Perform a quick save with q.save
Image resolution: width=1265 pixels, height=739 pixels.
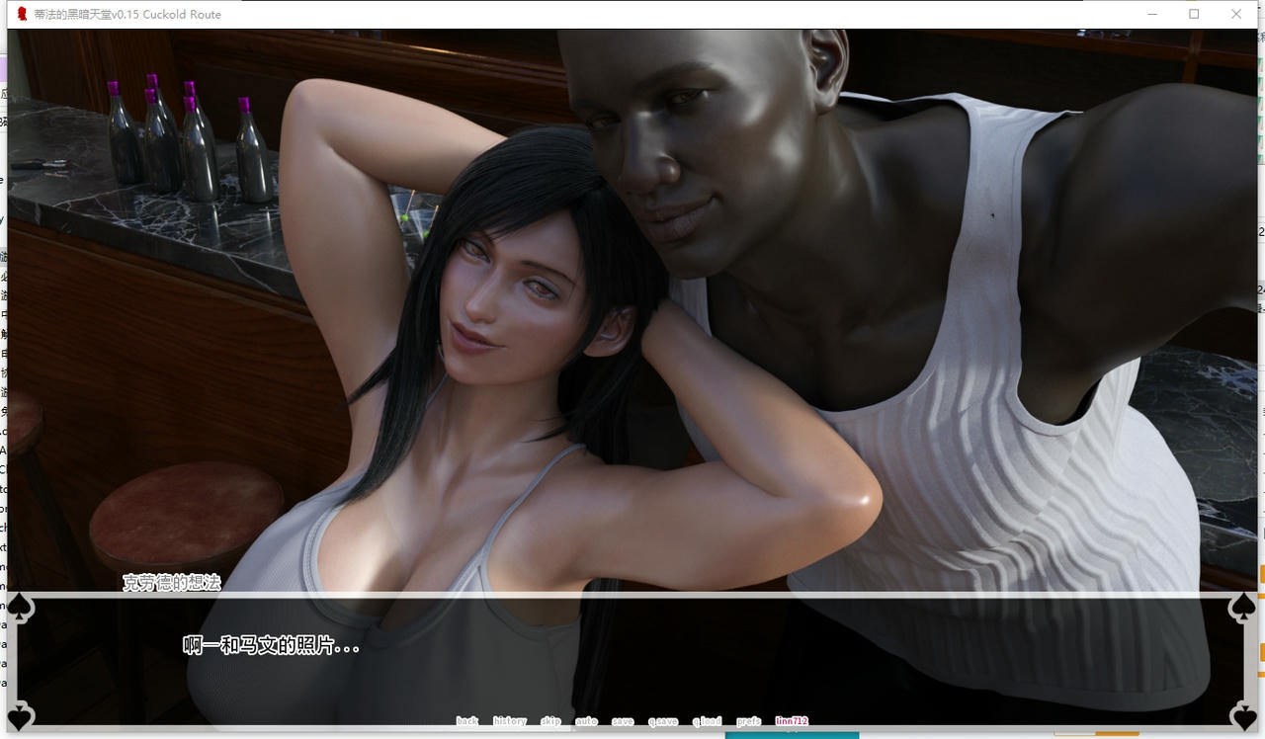coord(663,721)
